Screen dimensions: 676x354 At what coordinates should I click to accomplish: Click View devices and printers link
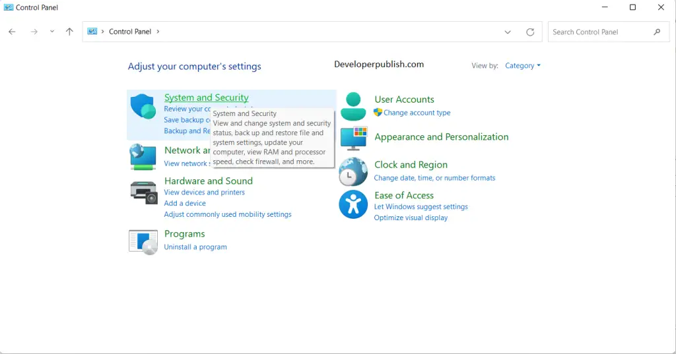pyautogui.click(x=205, y=192)
